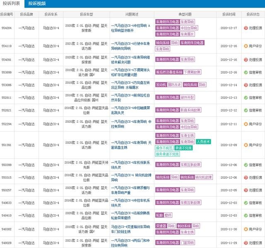The width and height of the screenshot is (265, 248).
Task: Click the date 2020-12-09
Action: click(x=229, y=145)
